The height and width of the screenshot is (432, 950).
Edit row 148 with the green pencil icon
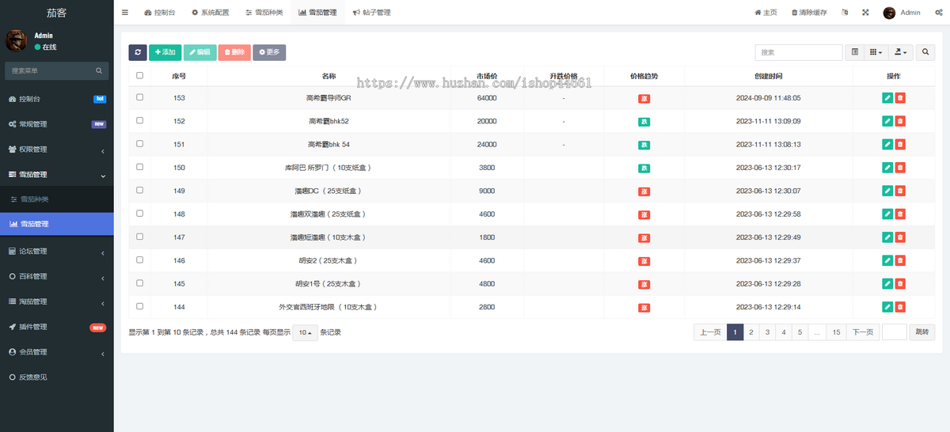[887, 214]
